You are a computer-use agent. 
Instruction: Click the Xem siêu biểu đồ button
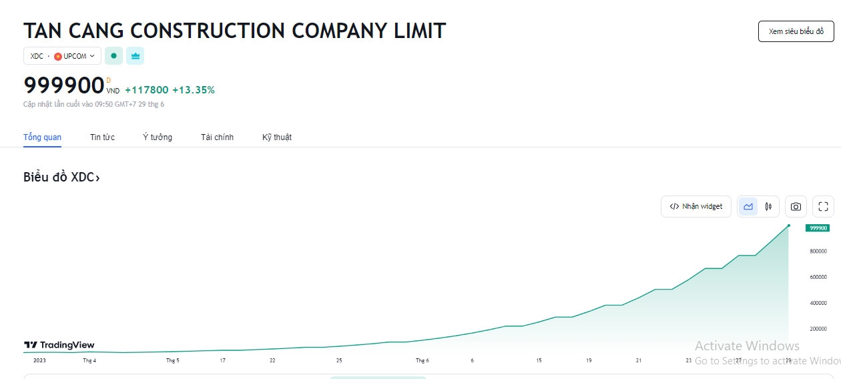click(x=796, y=31)
